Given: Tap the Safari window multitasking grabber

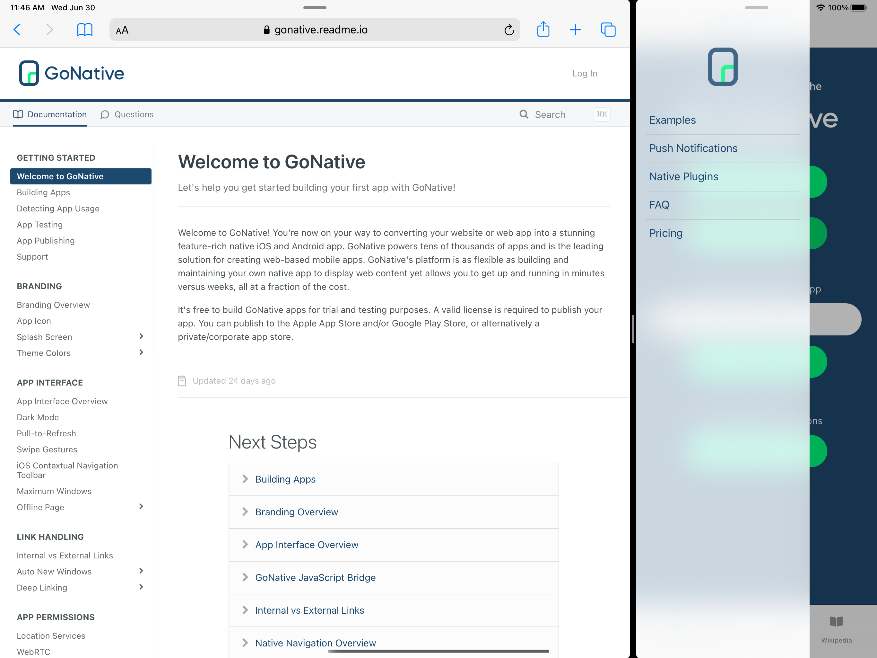Looking at the screenshot, I should (315, 7).
